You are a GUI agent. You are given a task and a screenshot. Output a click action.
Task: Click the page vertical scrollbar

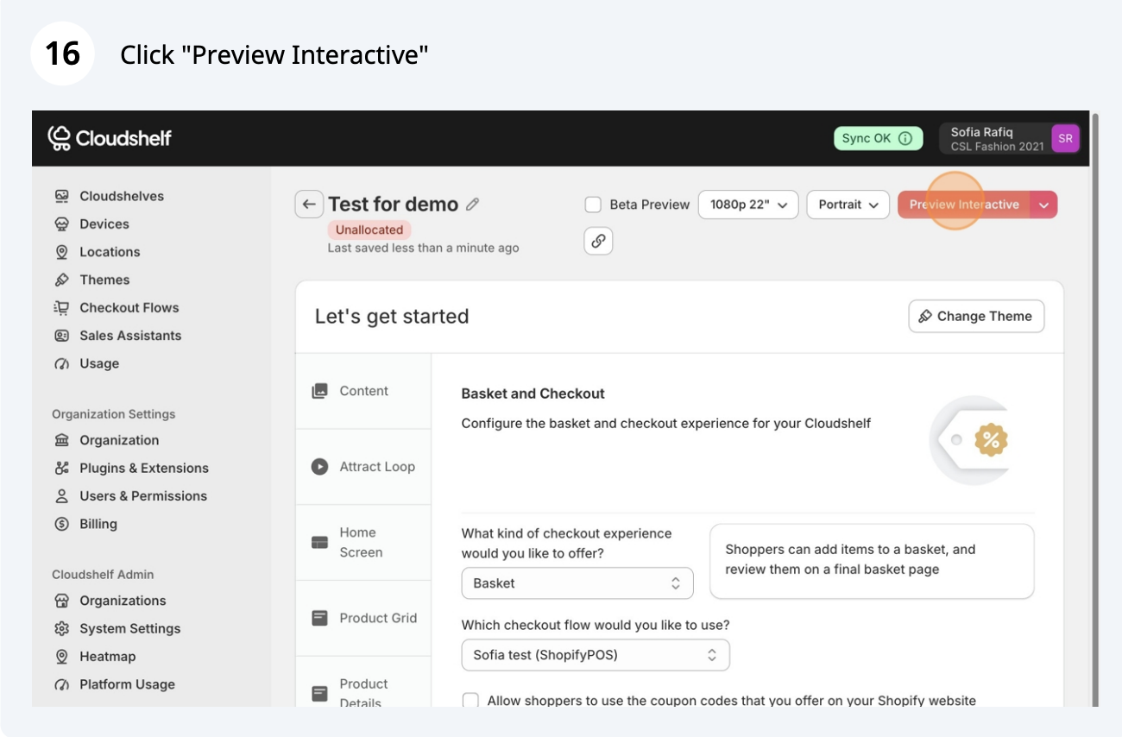(1095, 408)
